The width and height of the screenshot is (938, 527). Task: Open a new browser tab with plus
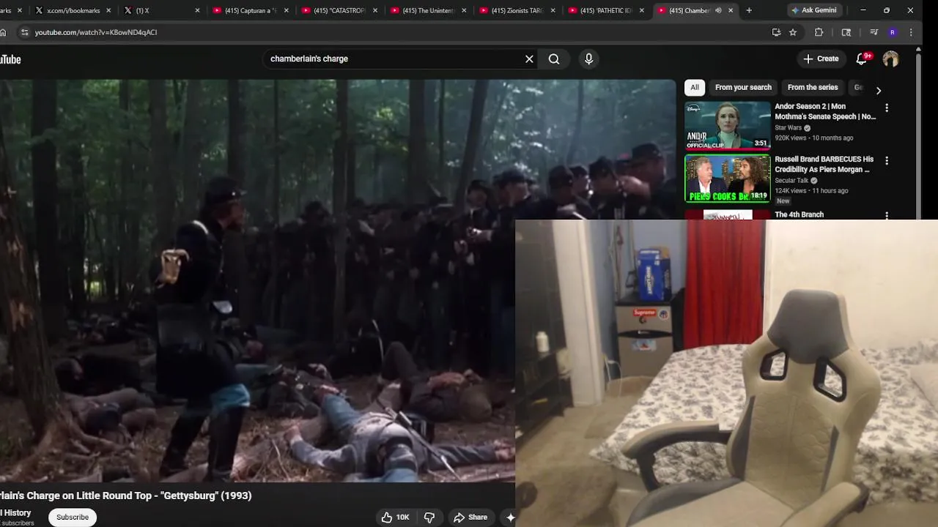click(x=749, y=10)
